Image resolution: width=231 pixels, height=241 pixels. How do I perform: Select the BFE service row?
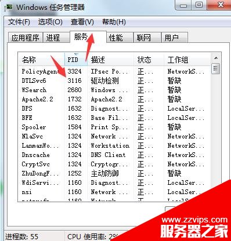[x=114, y=118]
